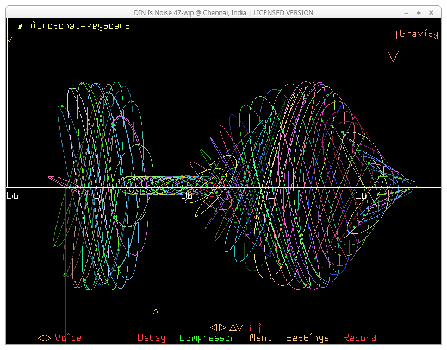Click the left arrow next to Voice
The width and height of the screenshot is (447, 350).
41,338
